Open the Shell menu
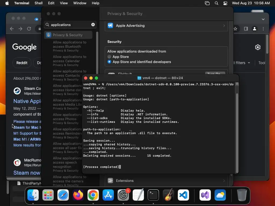The width and height of the screenshot is (275, 206). 39,3
